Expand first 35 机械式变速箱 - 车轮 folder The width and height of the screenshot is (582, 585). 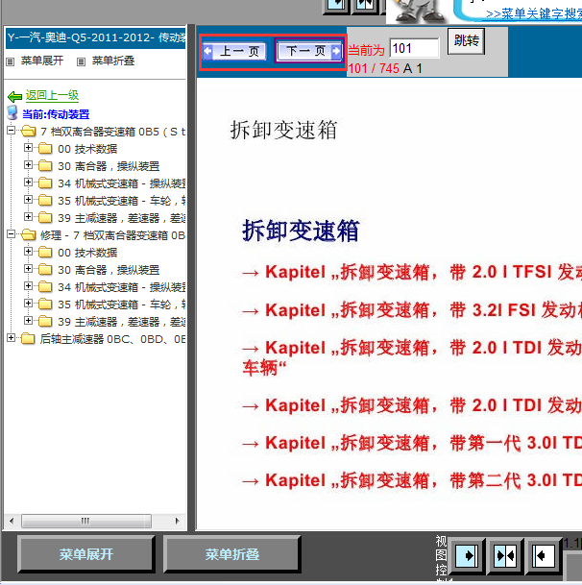point(28,200)
